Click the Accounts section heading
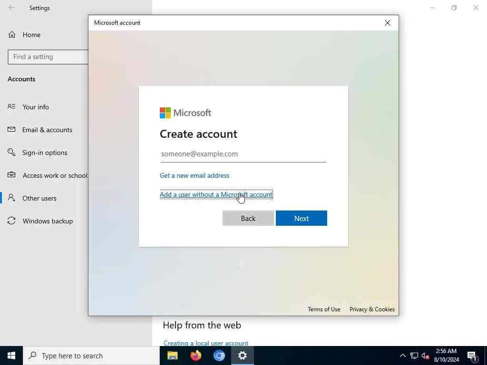Screen dimensions: 487x365 click(21, 79)
